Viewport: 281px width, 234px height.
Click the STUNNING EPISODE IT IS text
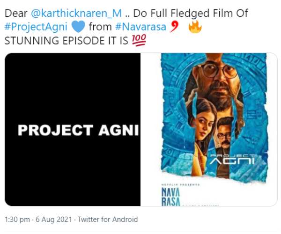tap(67, 41)
